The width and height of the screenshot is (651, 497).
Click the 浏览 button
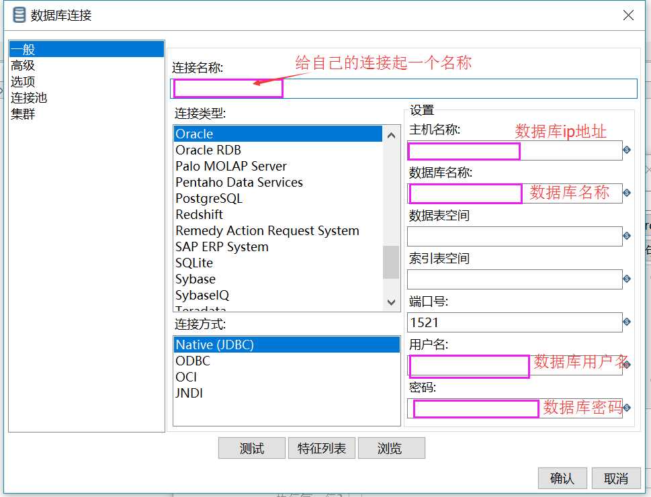pyautogui.click(x=392, y=448)
